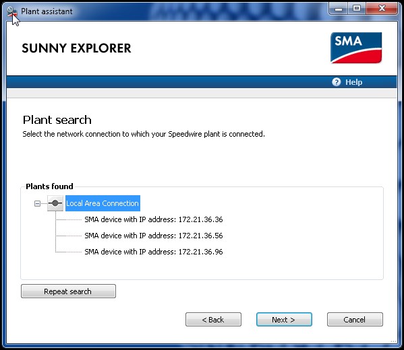The image size is (404, 350).
Task: Click the Plants found group label
Action: pyautogui.click(x=49, y=186)
